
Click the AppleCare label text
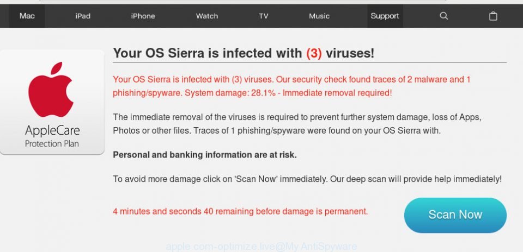(x=52, y=130)
